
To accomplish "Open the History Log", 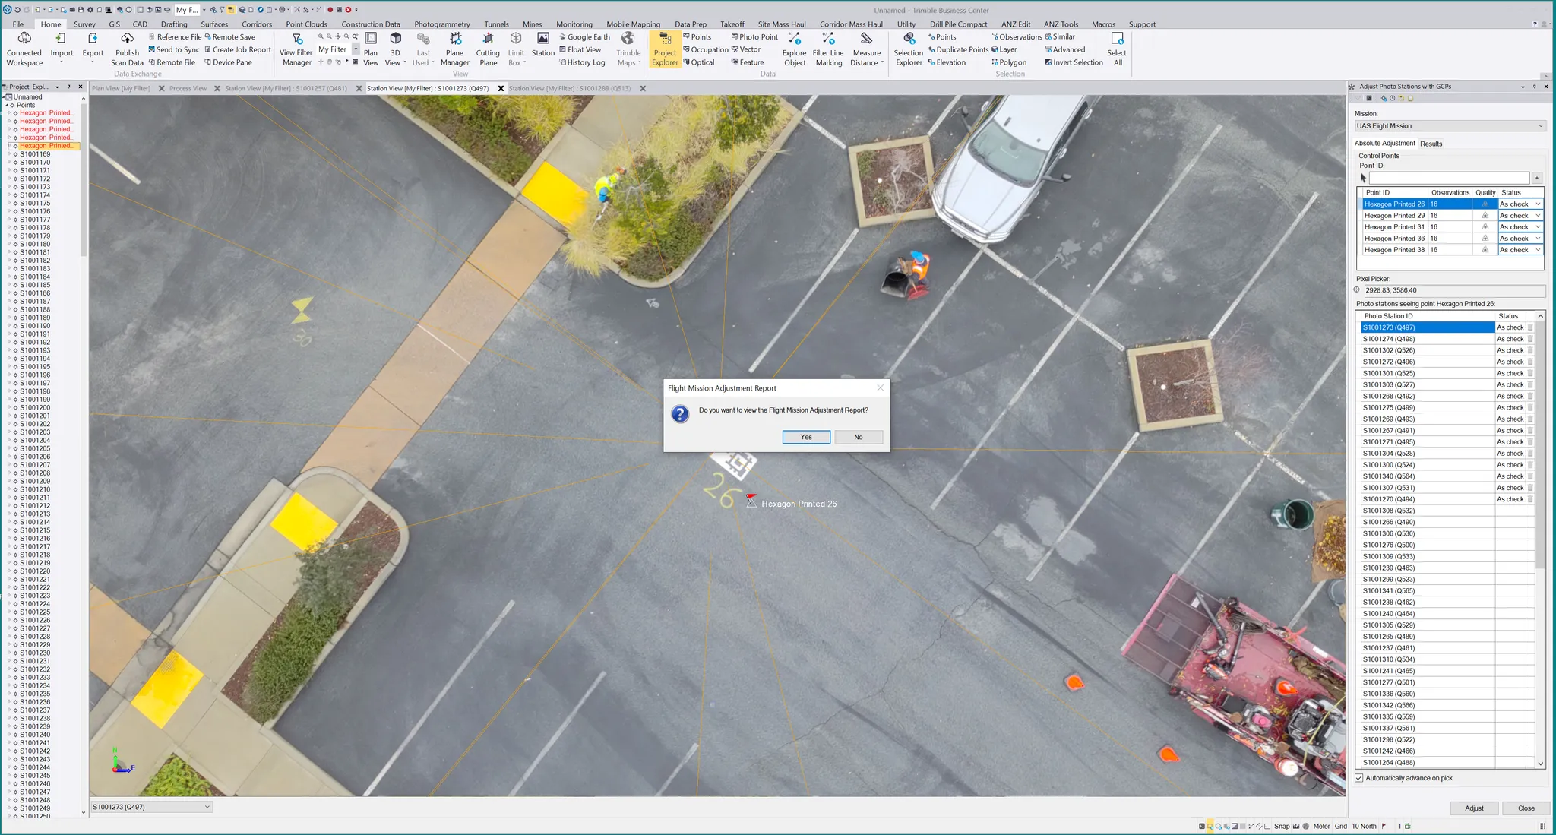I will pyautogui.click(x=582, y=62).
